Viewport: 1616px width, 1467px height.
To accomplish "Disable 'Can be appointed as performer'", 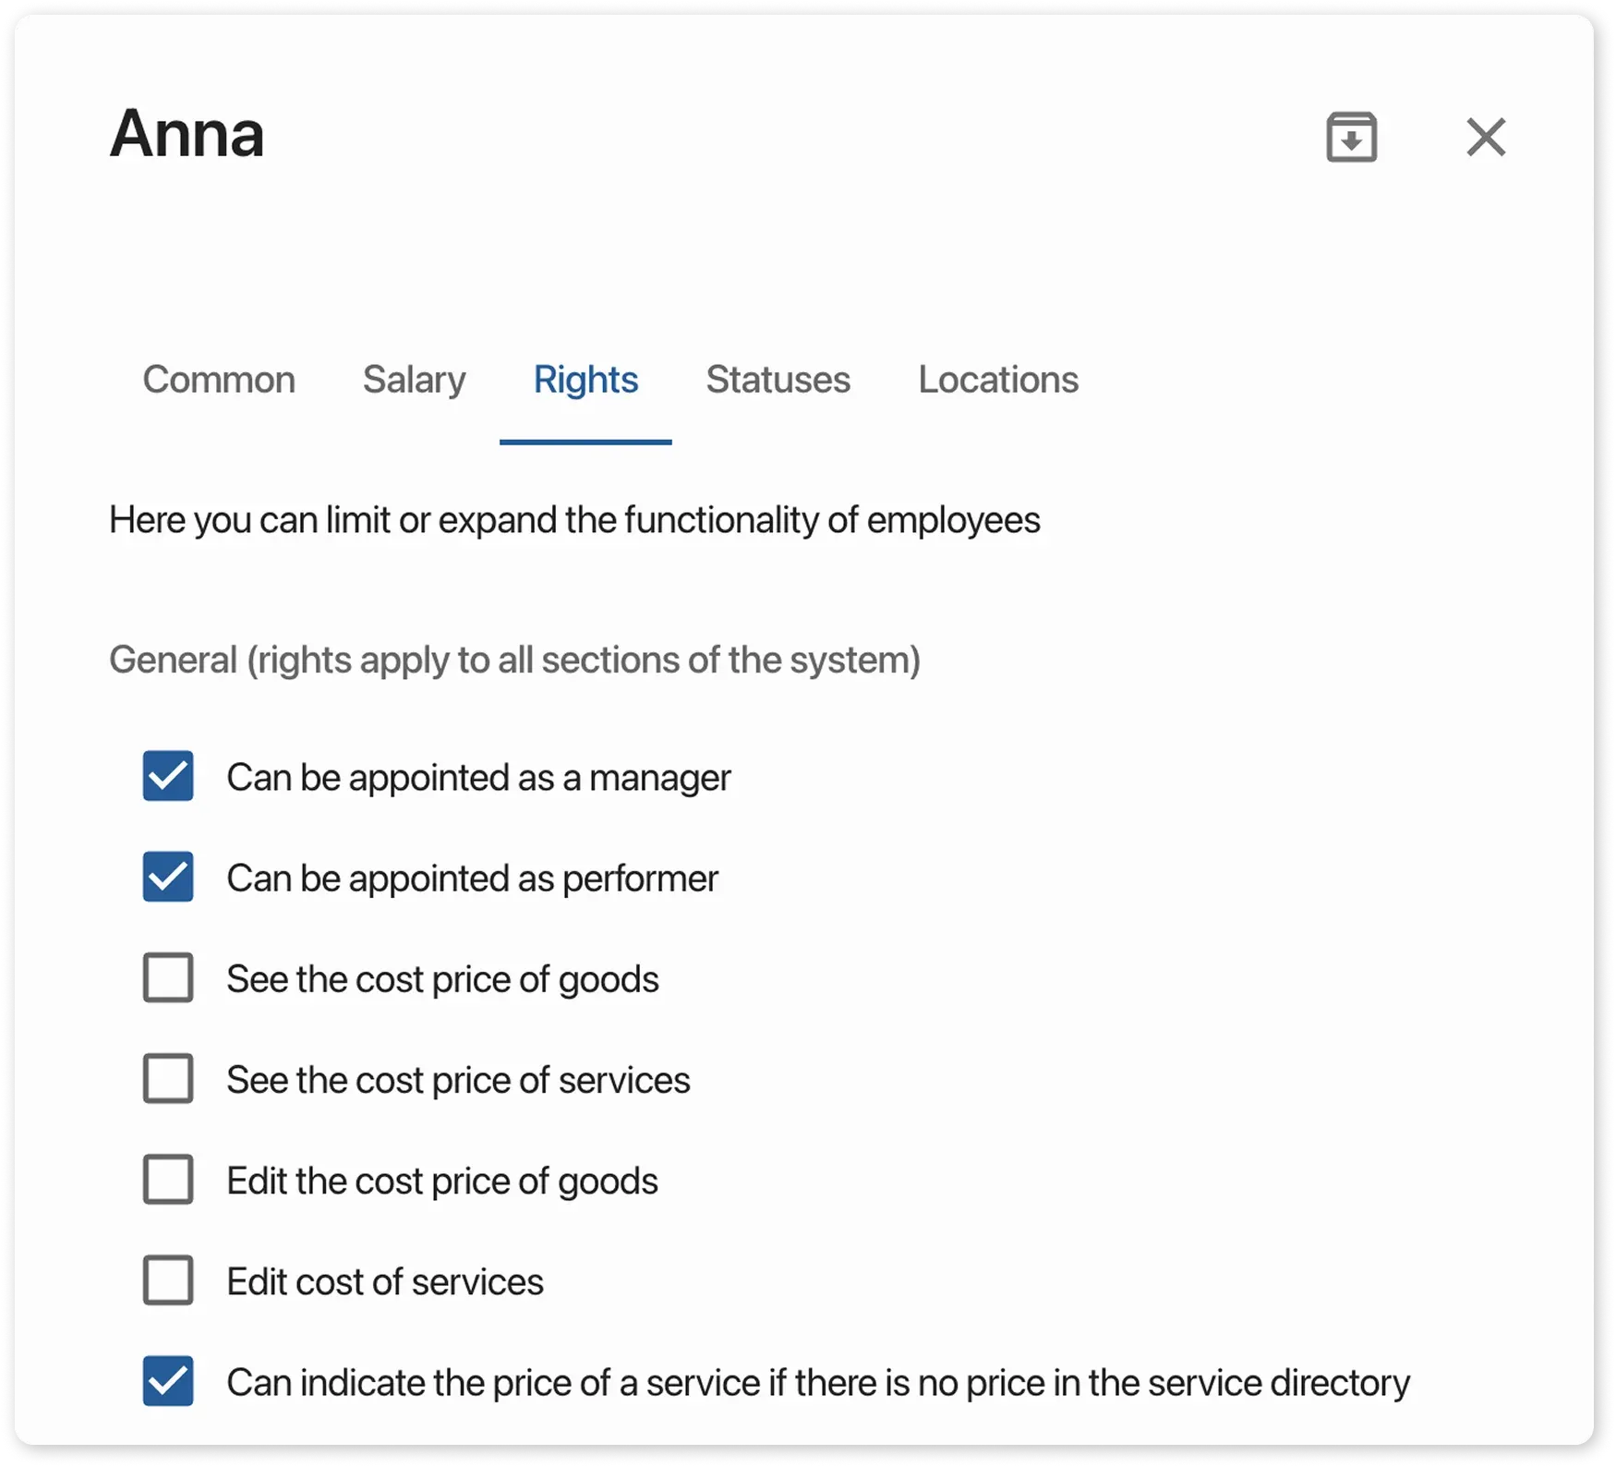I will (167, 878).
